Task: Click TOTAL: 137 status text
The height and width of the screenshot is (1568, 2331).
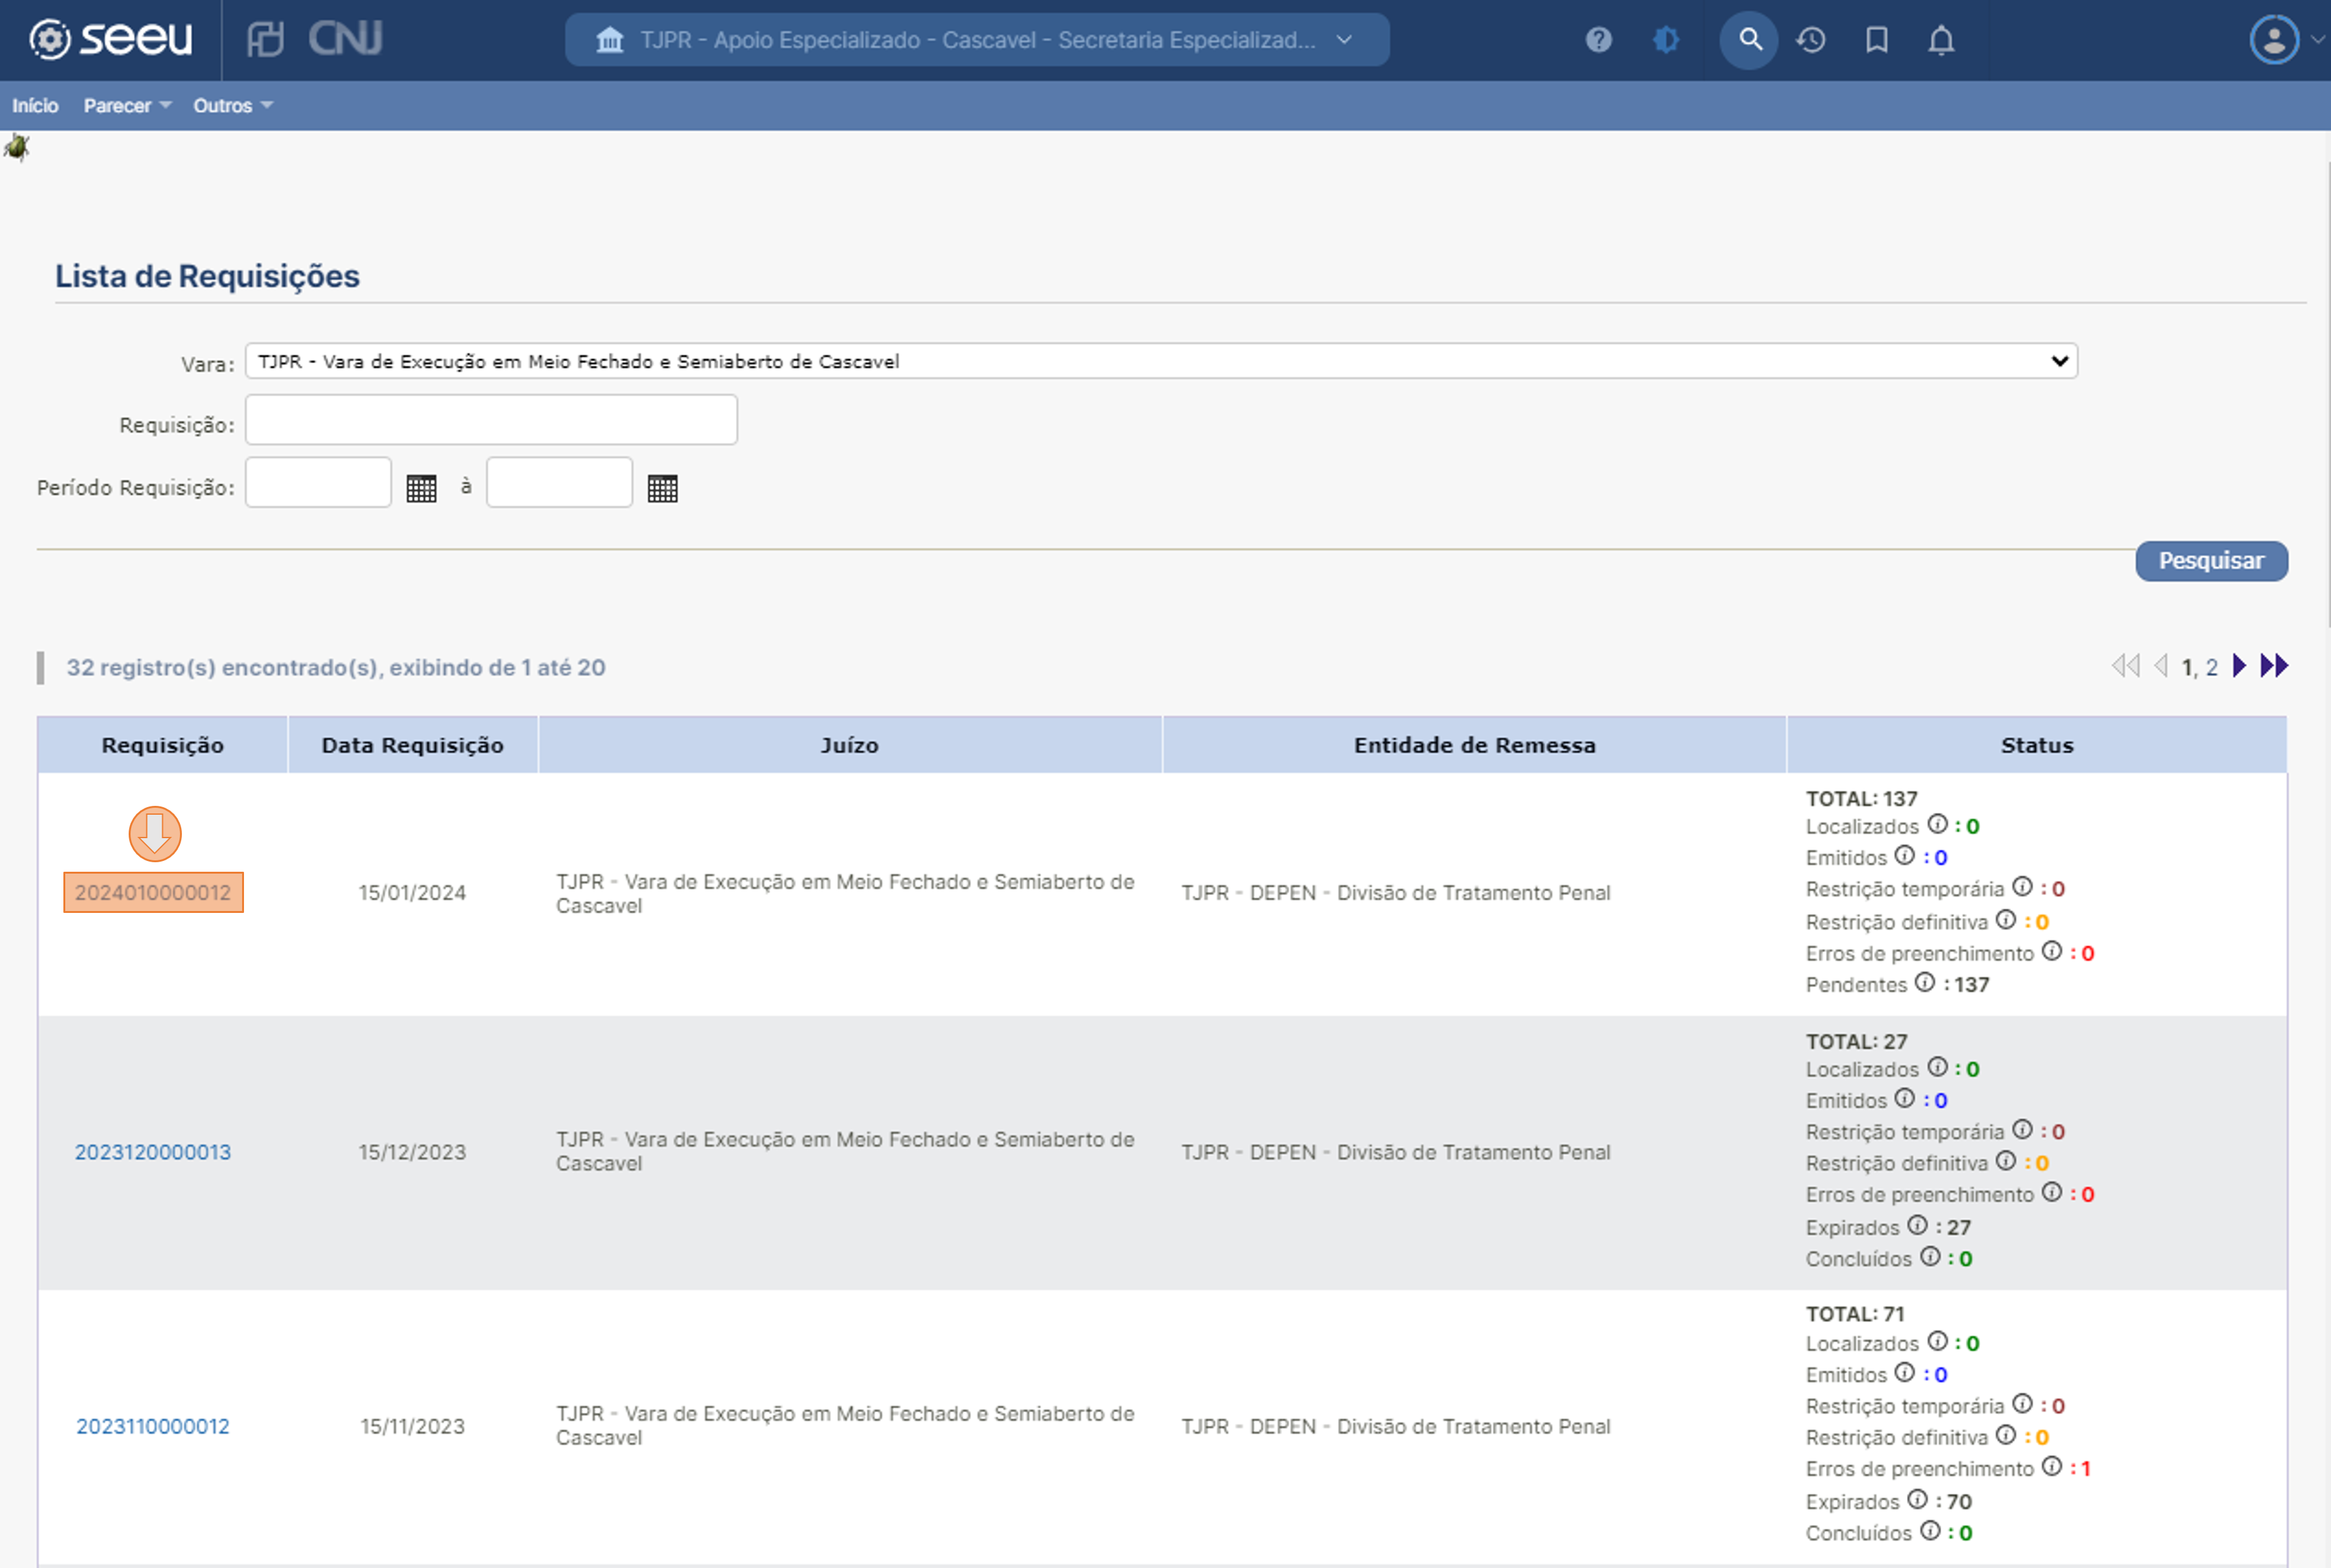Action: coord(1861,799)
